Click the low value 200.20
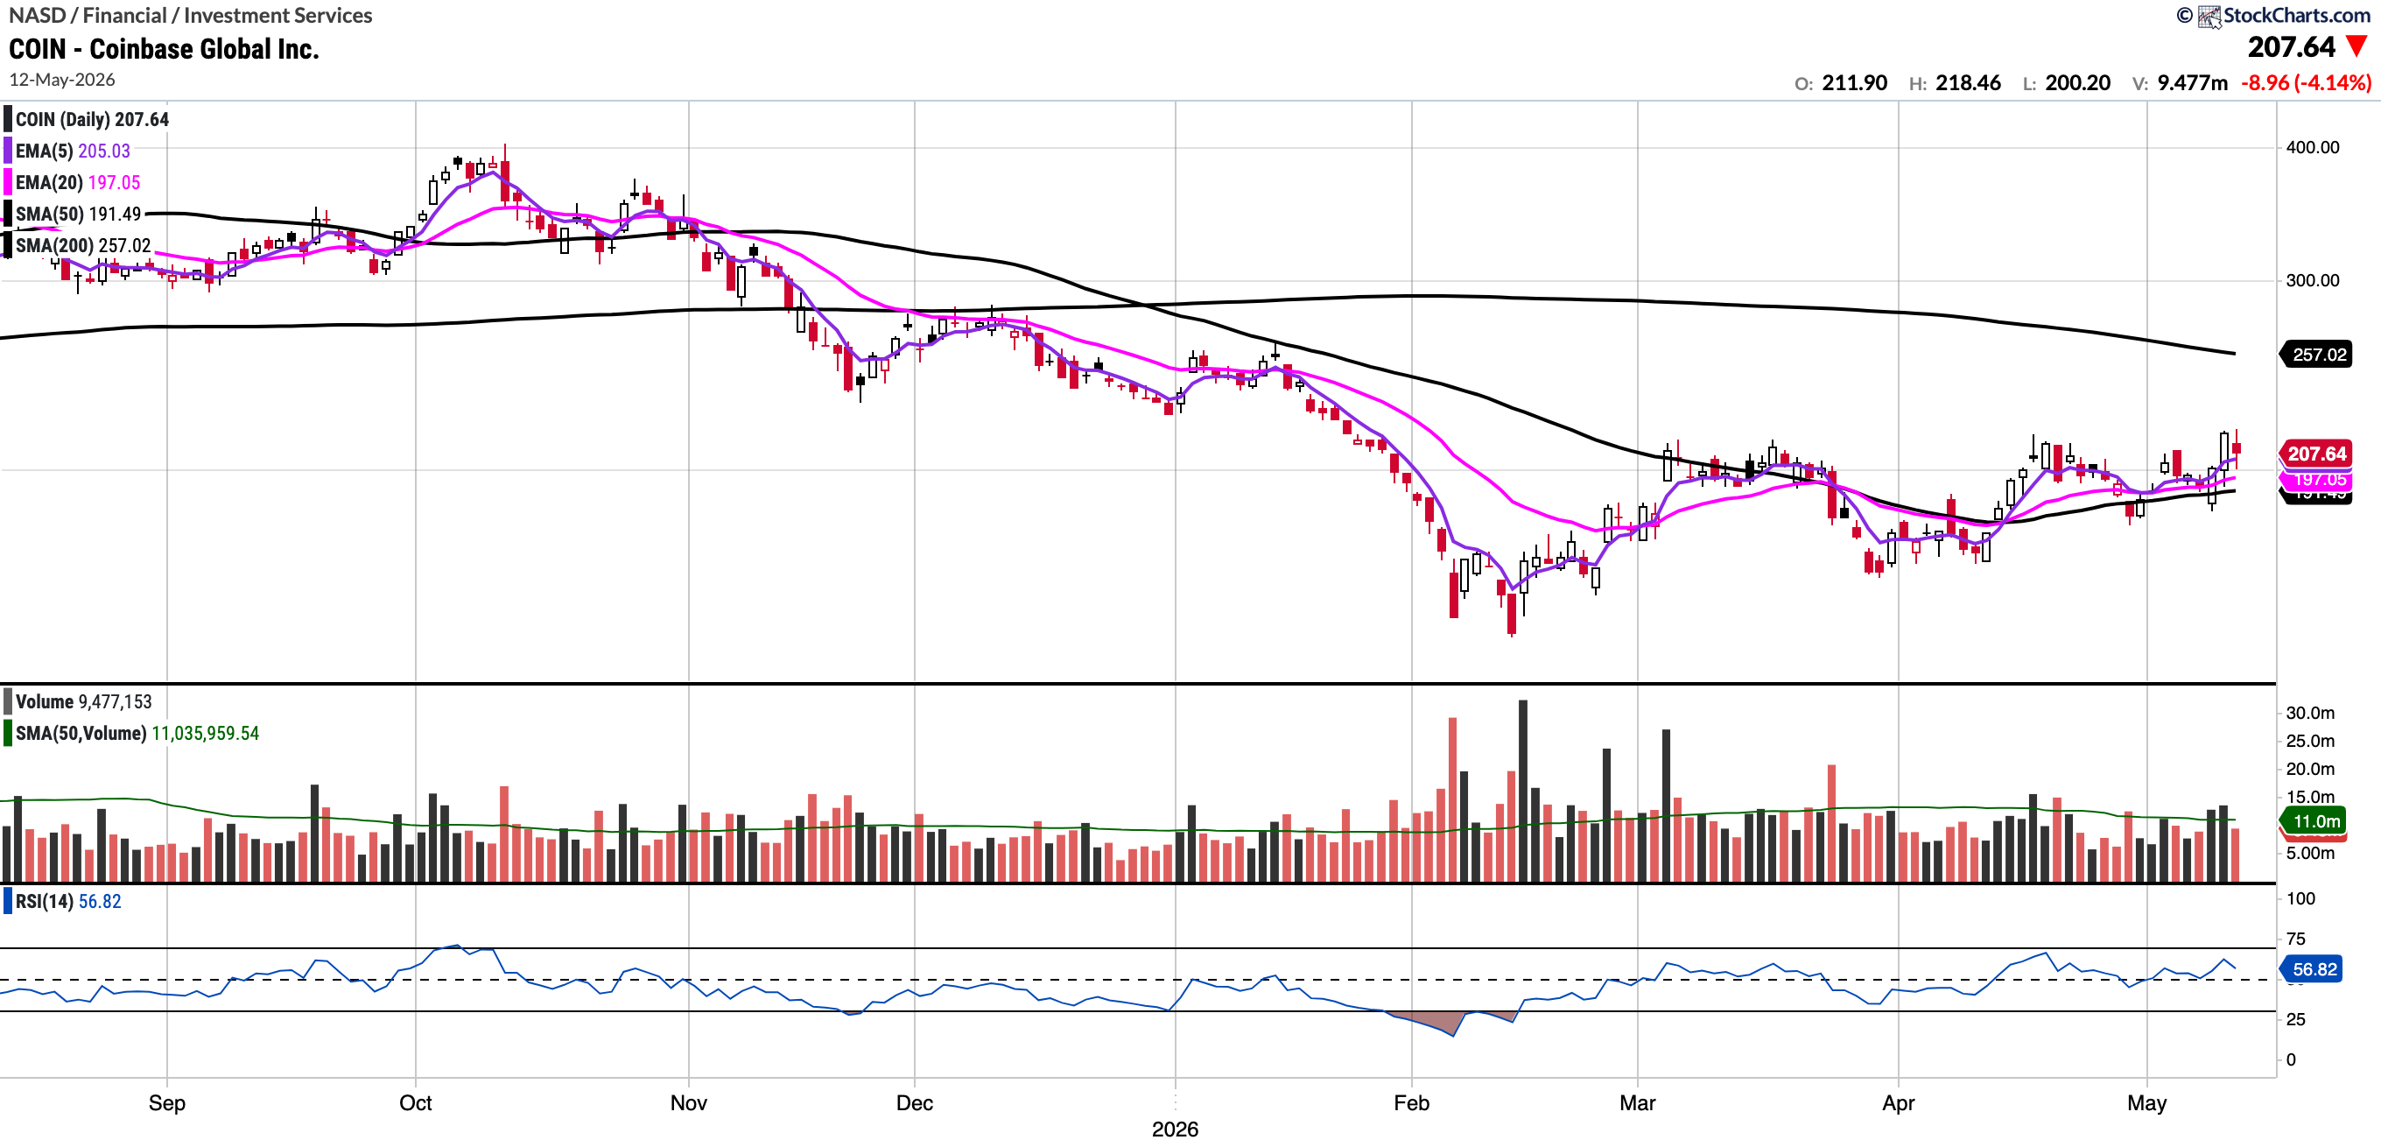The width and height of the screenshot is (2381, 1147). (x=2078, y=83)
